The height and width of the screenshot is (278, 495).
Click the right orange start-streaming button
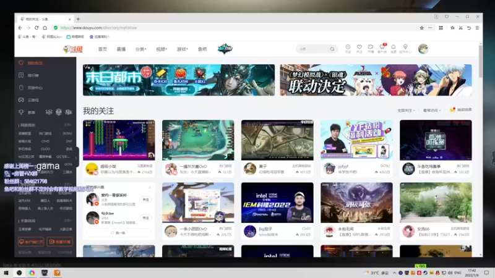click(60, 242)
